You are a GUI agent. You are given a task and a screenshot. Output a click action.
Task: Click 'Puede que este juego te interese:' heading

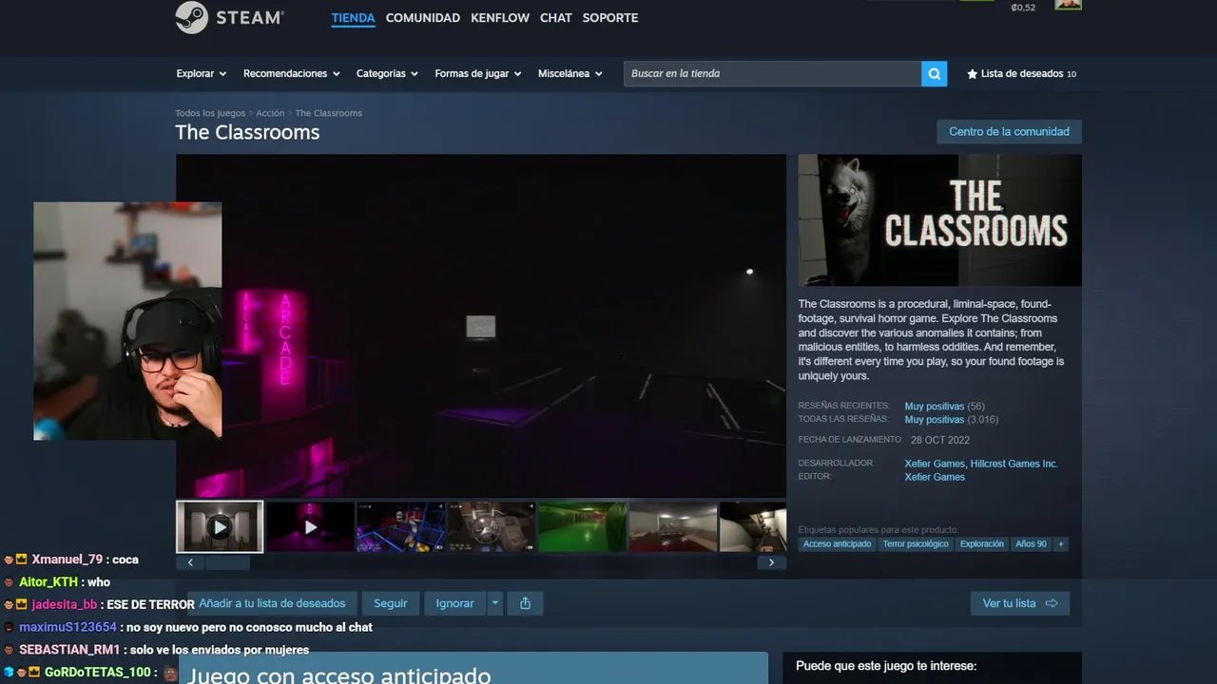tap(886, 666)
